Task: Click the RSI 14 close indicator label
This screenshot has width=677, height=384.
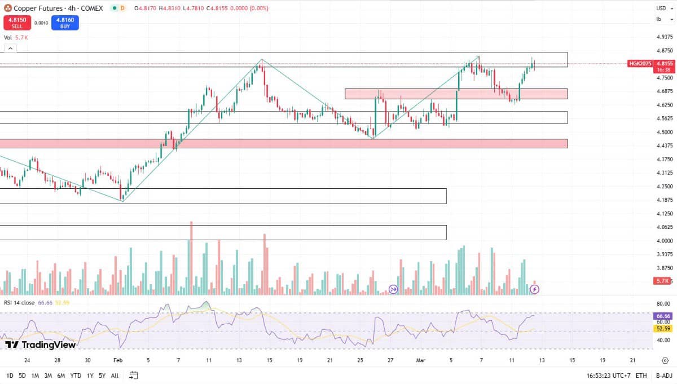Action: click(19, 303)
